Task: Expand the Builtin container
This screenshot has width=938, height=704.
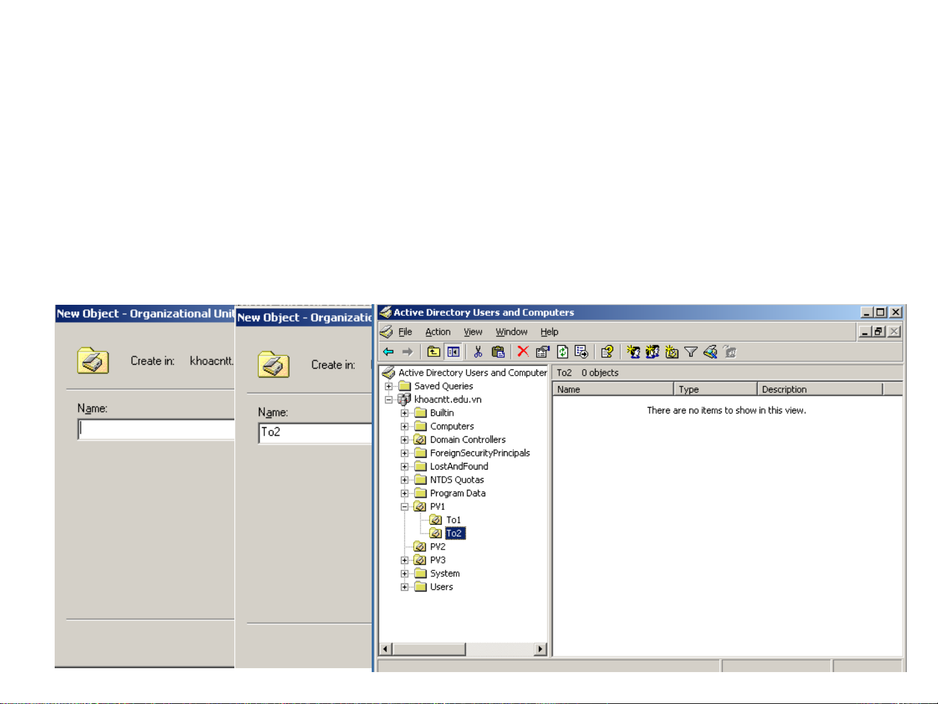Action: click(x=404, y=413)
